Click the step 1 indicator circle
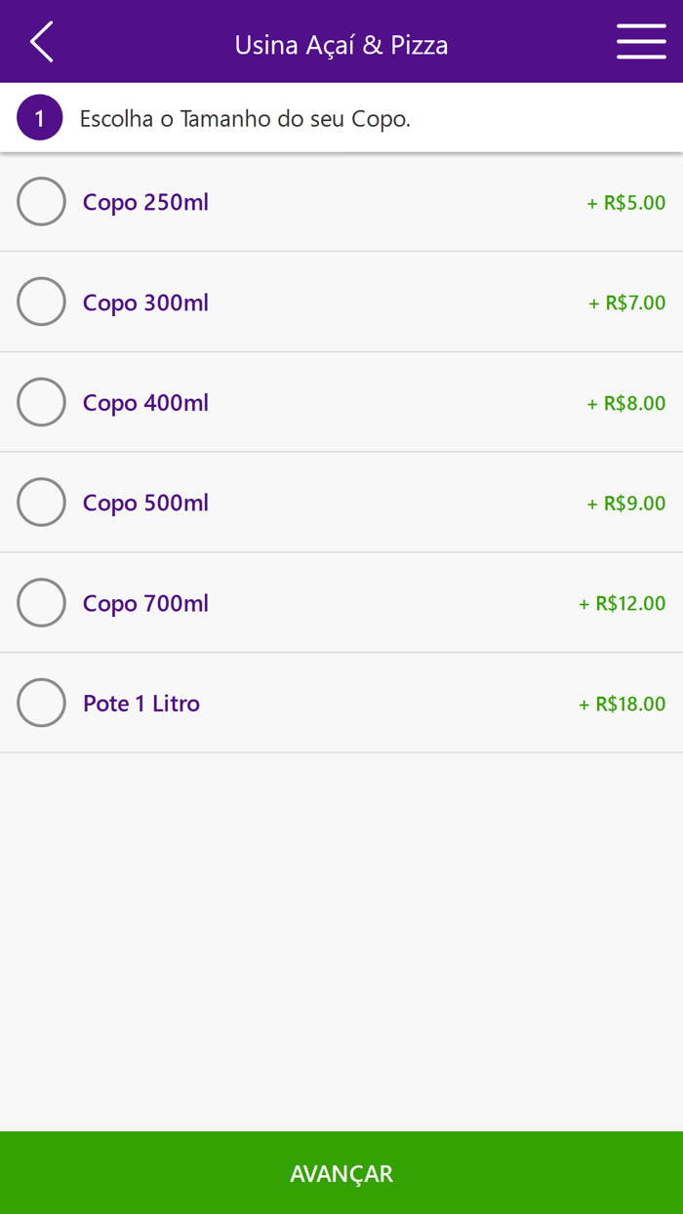The width and height of the screenshot is (683, 1214). 39,117
